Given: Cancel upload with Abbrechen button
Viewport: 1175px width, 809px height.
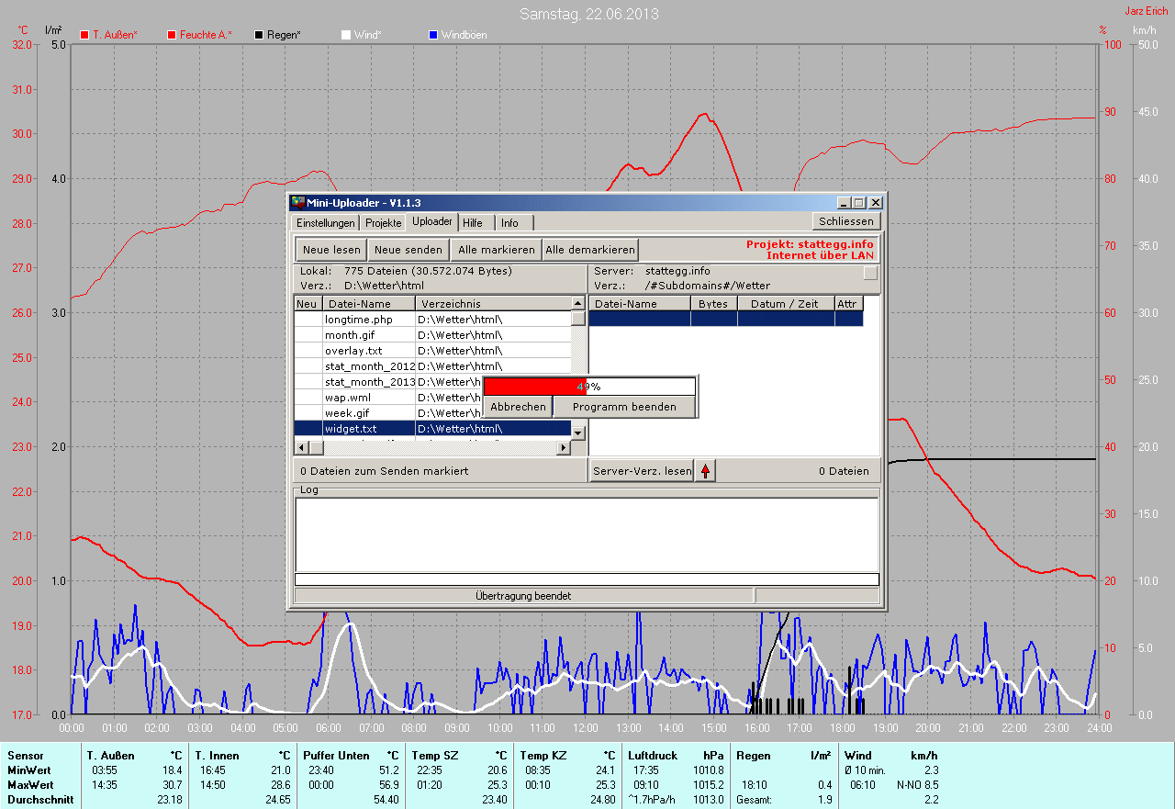Looking at the screenshot, I should 518,407.
